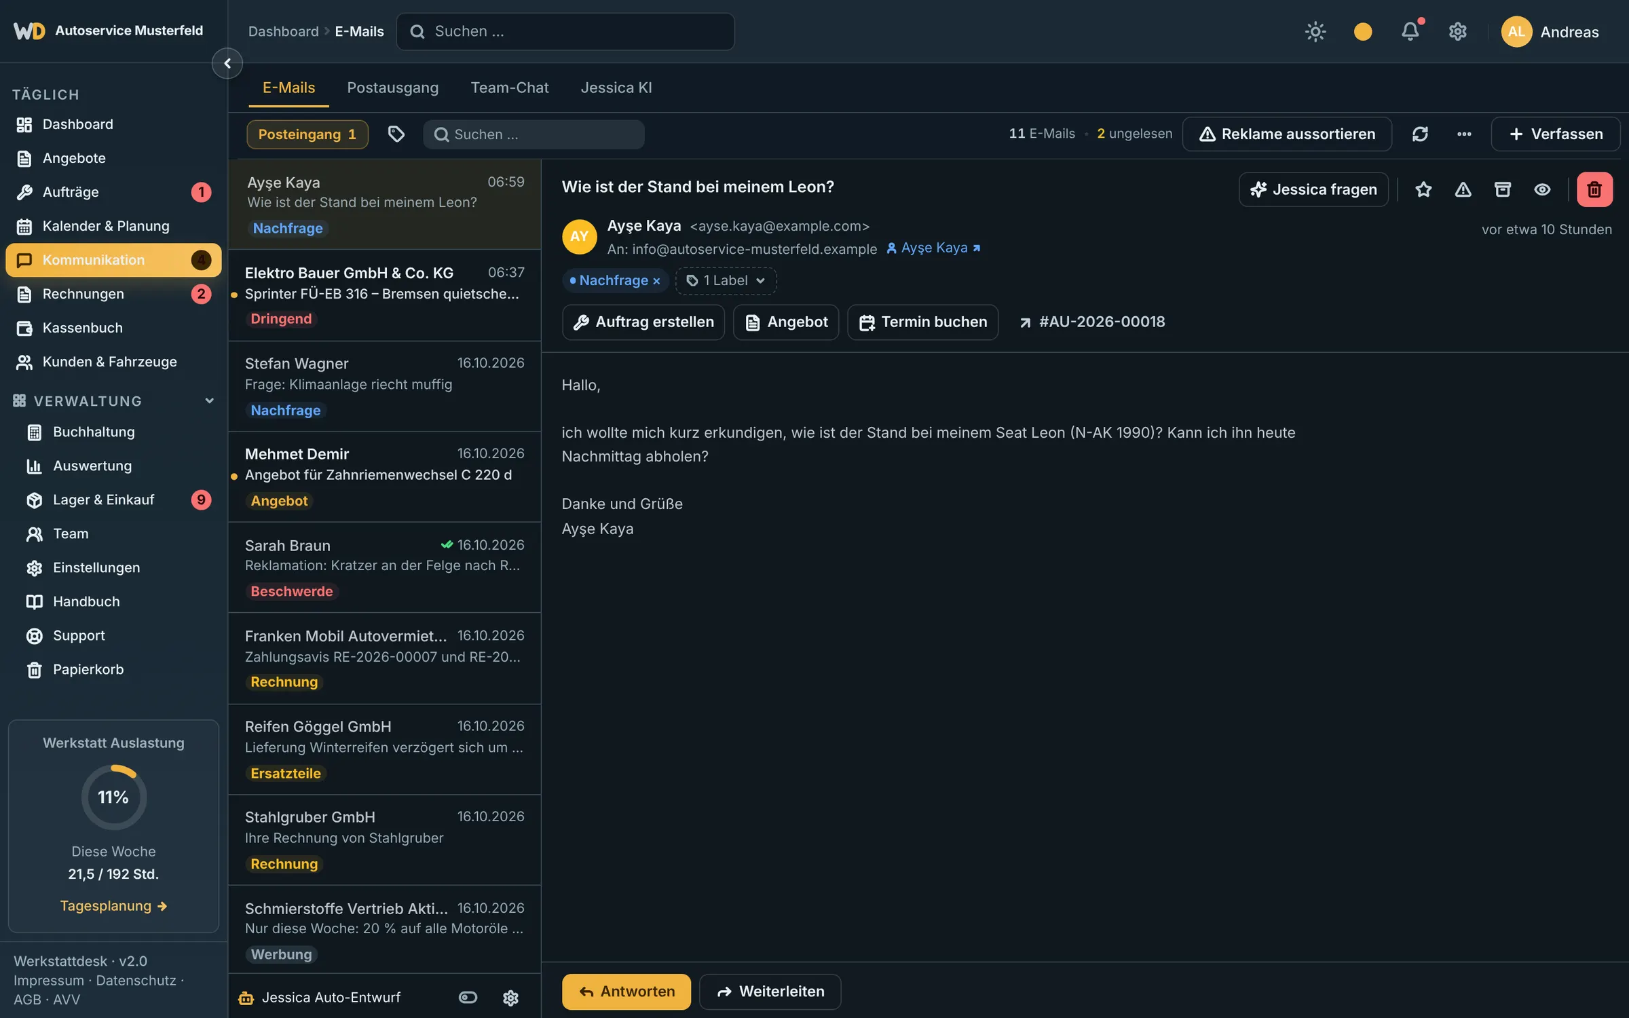Click the yellow status dot in header
The image size is (1629, 1018).
pyautogui.click(x=1363, y=31)
